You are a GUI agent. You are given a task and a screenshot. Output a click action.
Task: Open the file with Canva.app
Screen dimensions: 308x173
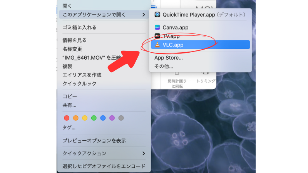pyautogui.click(x=200, y=27)
